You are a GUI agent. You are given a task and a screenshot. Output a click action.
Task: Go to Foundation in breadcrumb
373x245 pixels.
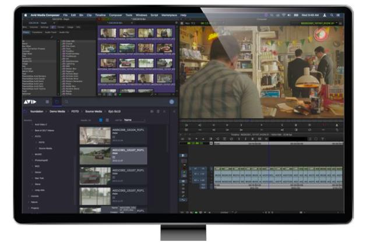[x=37, y=112]
